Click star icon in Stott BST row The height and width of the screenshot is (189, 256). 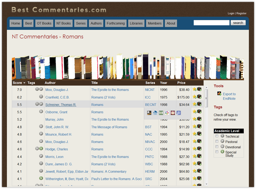coord(194,127)
